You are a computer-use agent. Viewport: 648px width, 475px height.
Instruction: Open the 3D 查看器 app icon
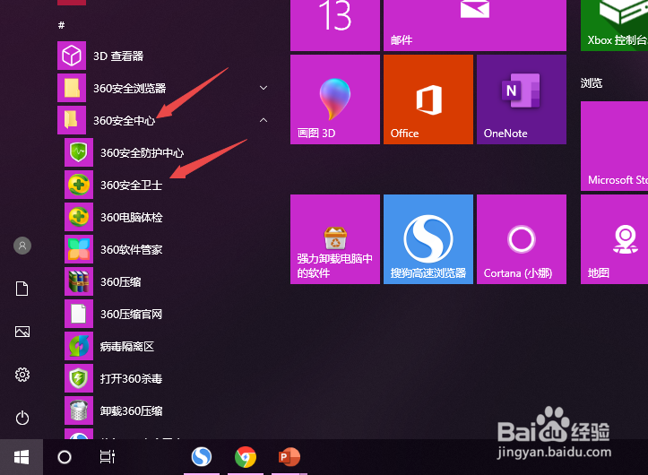(x=72, y=56)
